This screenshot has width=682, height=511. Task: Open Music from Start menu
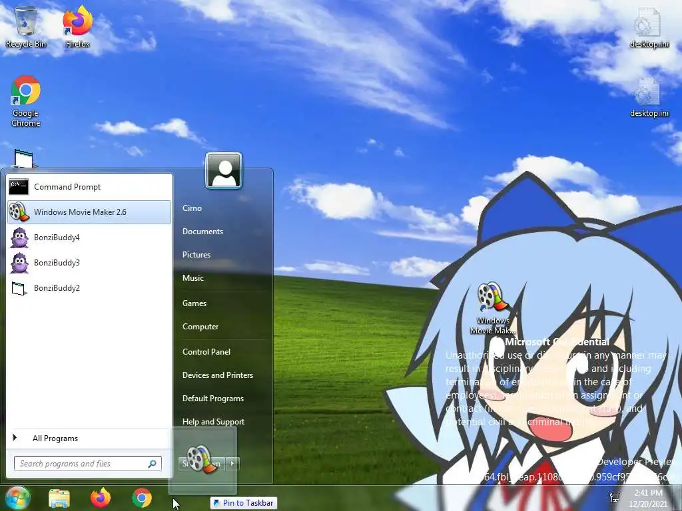click(192, 278)
